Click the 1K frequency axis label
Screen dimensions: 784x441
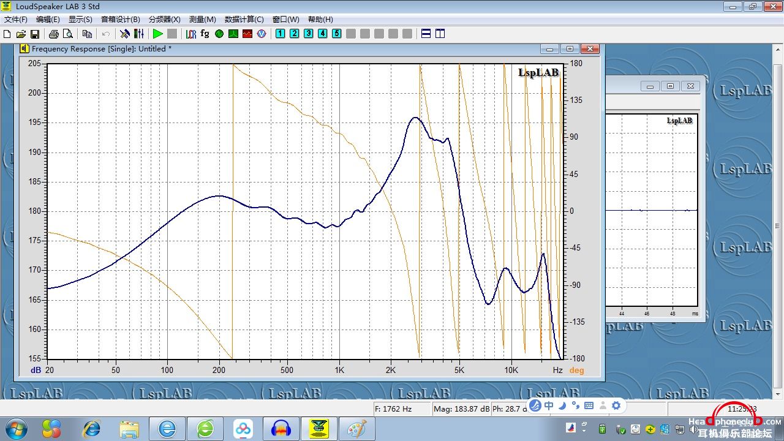pyautogui.click(x=339, y=370)
